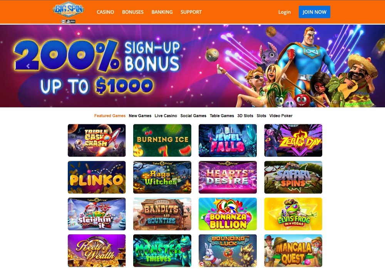385x269 pixels.
Task: Visit the Support section
Action: point(191,12)
